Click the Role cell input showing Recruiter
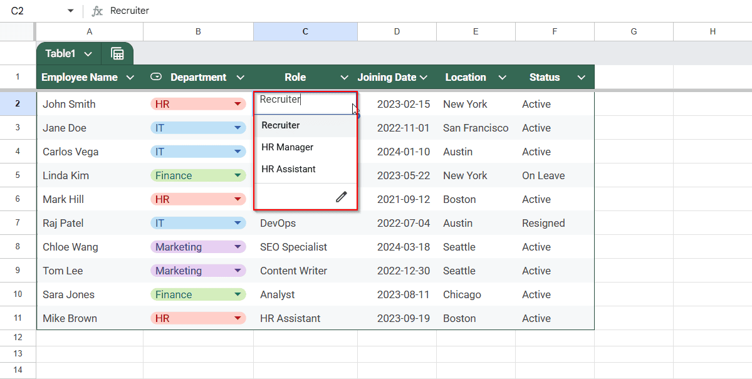The width and height of the screenshot is (752, 379). click(x=305, y=103)
